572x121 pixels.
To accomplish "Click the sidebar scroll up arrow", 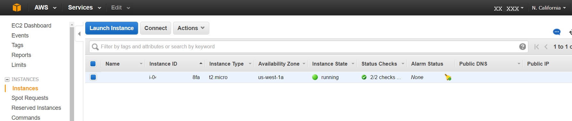I will pos(72,24).
